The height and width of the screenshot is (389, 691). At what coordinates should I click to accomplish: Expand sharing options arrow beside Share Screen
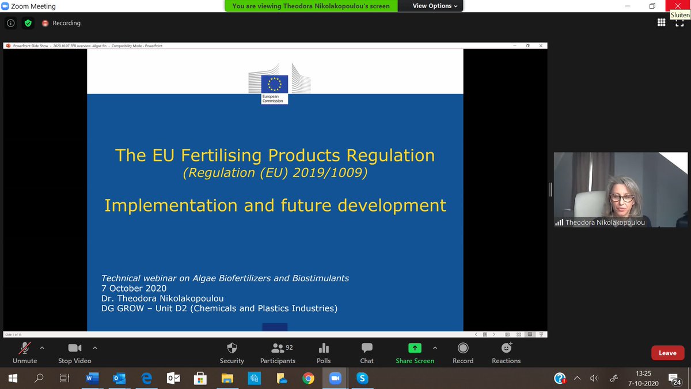click(x=435, y=348)
